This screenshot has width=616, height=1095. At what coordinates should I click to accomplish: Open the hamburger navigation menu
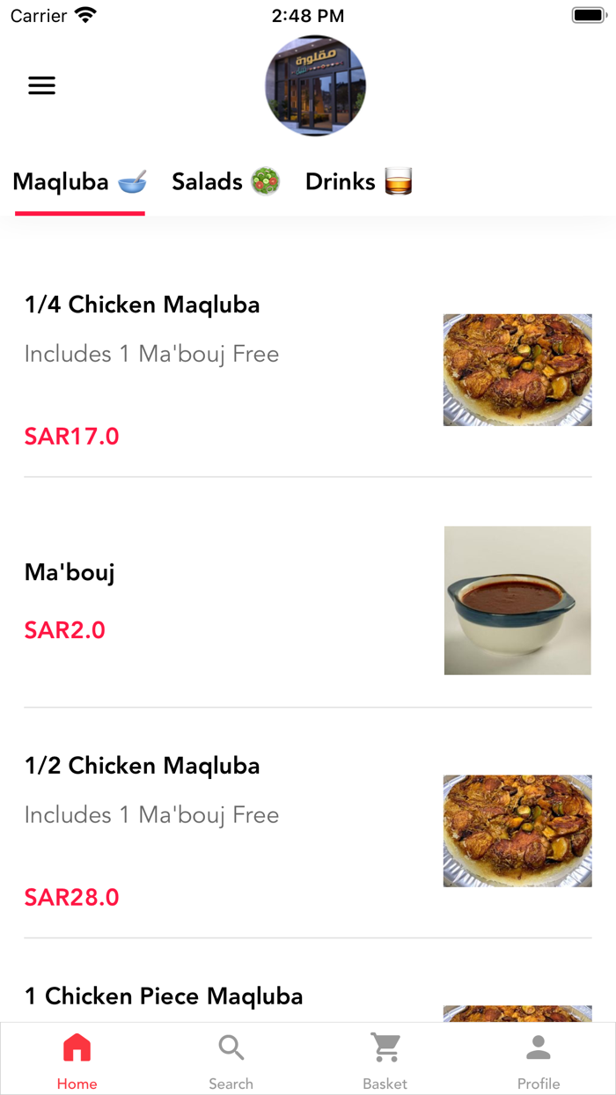[41, 85]
